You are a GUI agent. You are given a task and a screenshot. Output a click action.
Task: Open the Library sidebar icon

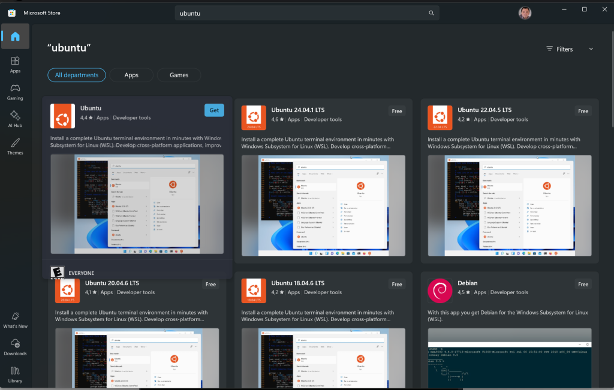pyautogui.click(x=15, y=374)
